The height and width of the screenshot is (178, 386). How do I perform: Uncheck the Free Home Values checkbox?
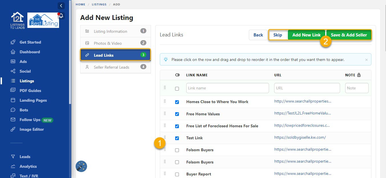click(177, 114)
